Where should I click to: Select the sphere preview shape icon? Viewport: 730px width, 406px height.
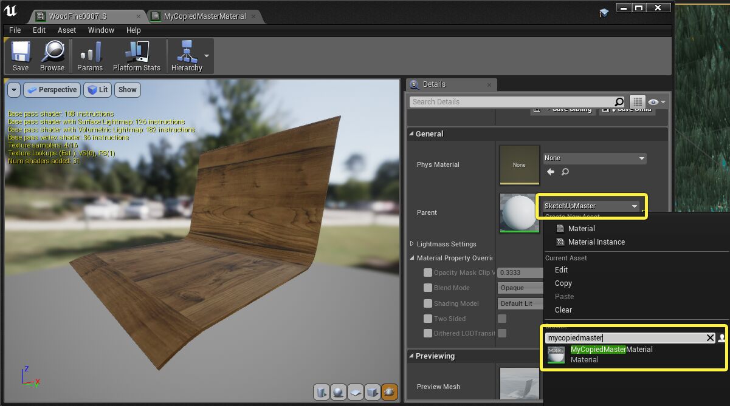tap(338, 392)
